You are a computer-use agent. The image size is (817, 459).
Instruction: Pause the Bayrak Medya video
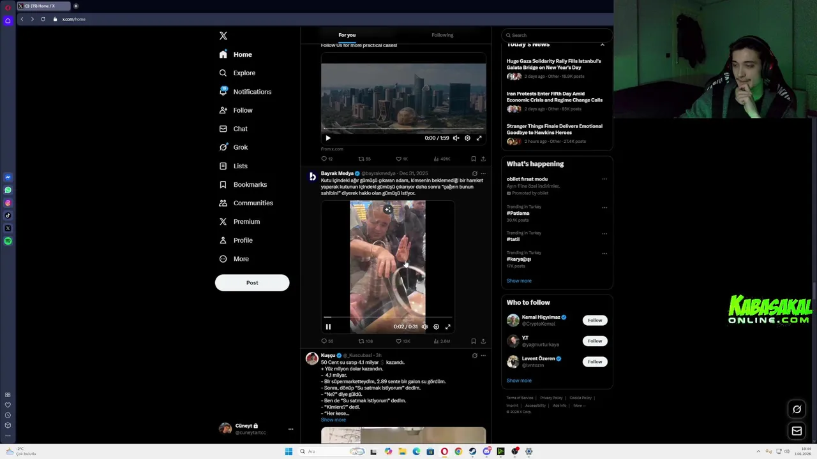[328, 326]
